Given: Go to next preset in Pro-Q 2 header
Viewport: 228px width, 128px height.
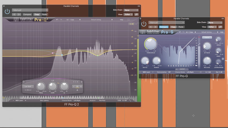Looking at the screenshot, I should point(19,14).
